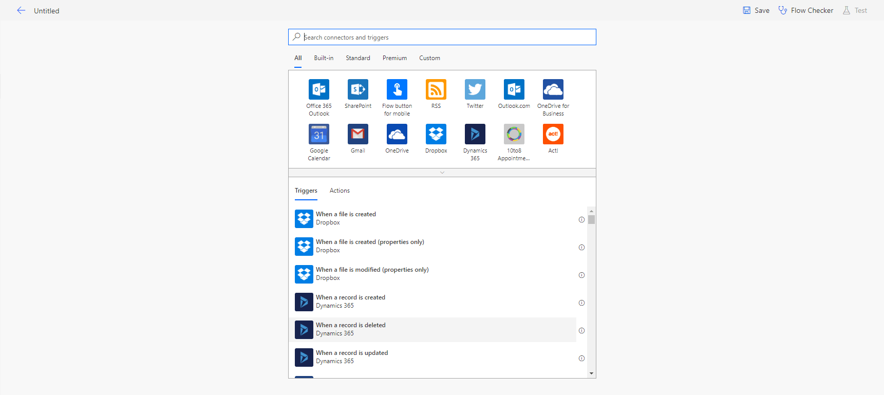Viewport: 884px width, 395px height.
Task: Collapse the connector grid using chevron bar
Action: [442, 173]
